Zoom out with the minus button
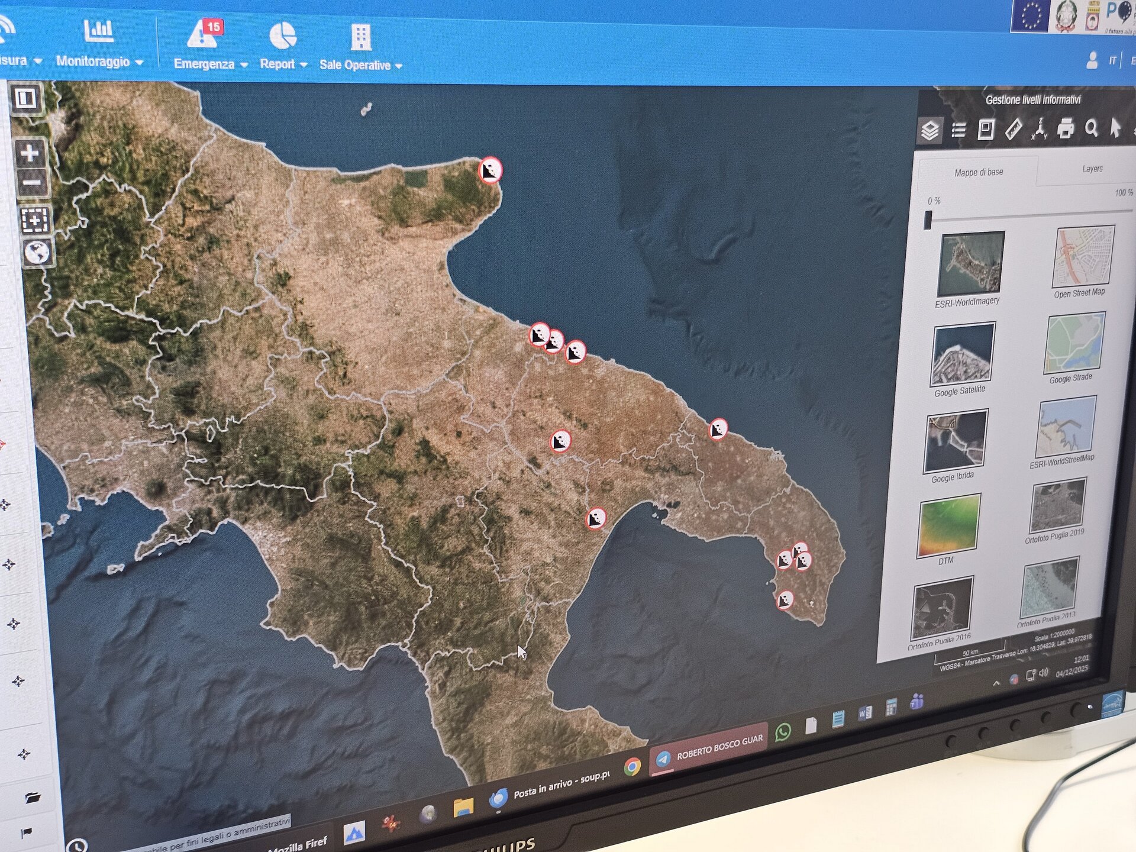Screen dimensions: 1136x852 coord(31,183)
